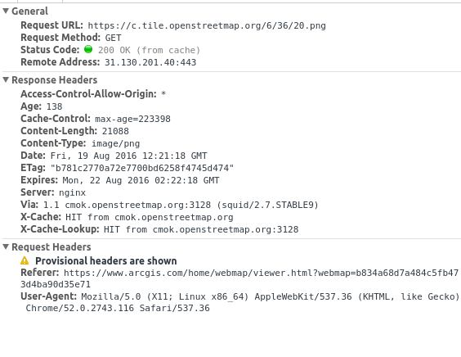Image resolution: width=461 pixels, height=357 pixels.
Task: Click the General section heading
Action: tap(29, 11)
